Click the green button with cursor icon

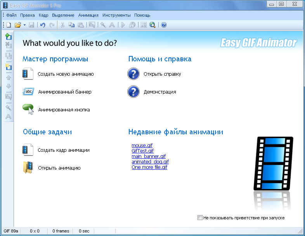28,109
